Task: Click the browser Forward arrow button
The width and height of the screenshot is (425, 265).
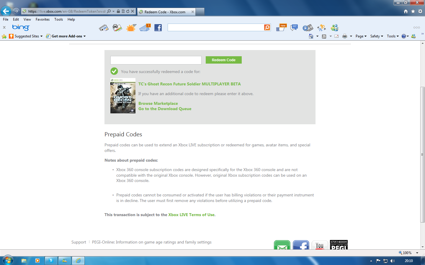Action: click(16, 11)
